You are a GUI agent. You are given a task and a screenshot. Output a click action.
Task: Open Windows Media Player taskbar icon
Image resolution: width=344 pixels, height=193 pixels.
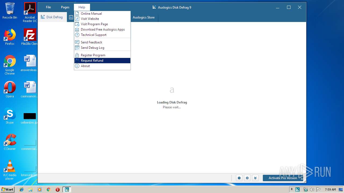click(x=40, y=190)
